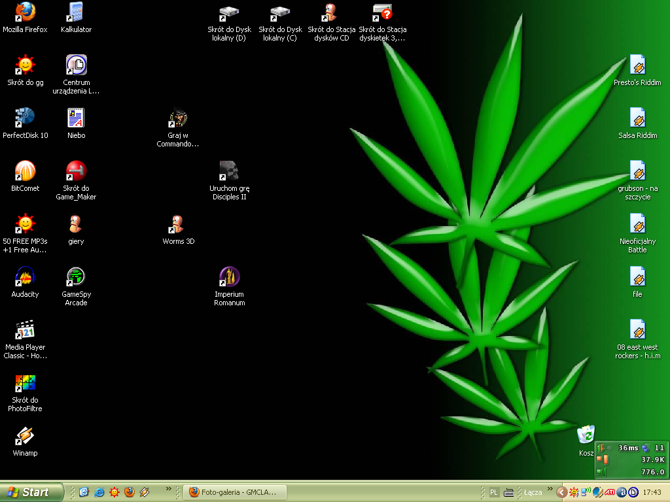Open the Worms 3D shortcut
The width and height of the screenshot is (670, 502).
pyautogui.click(x=178, y=225)
